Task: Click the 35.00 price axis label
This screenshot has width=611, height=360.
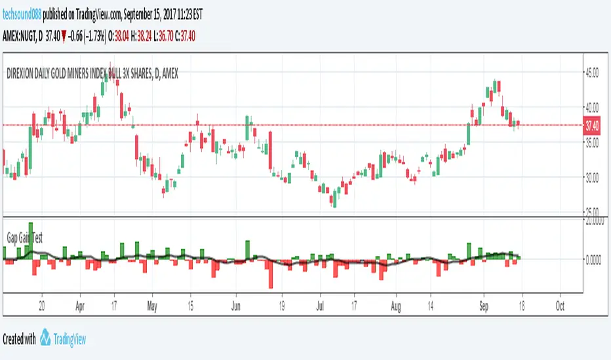Action: [x=592, y=143]
